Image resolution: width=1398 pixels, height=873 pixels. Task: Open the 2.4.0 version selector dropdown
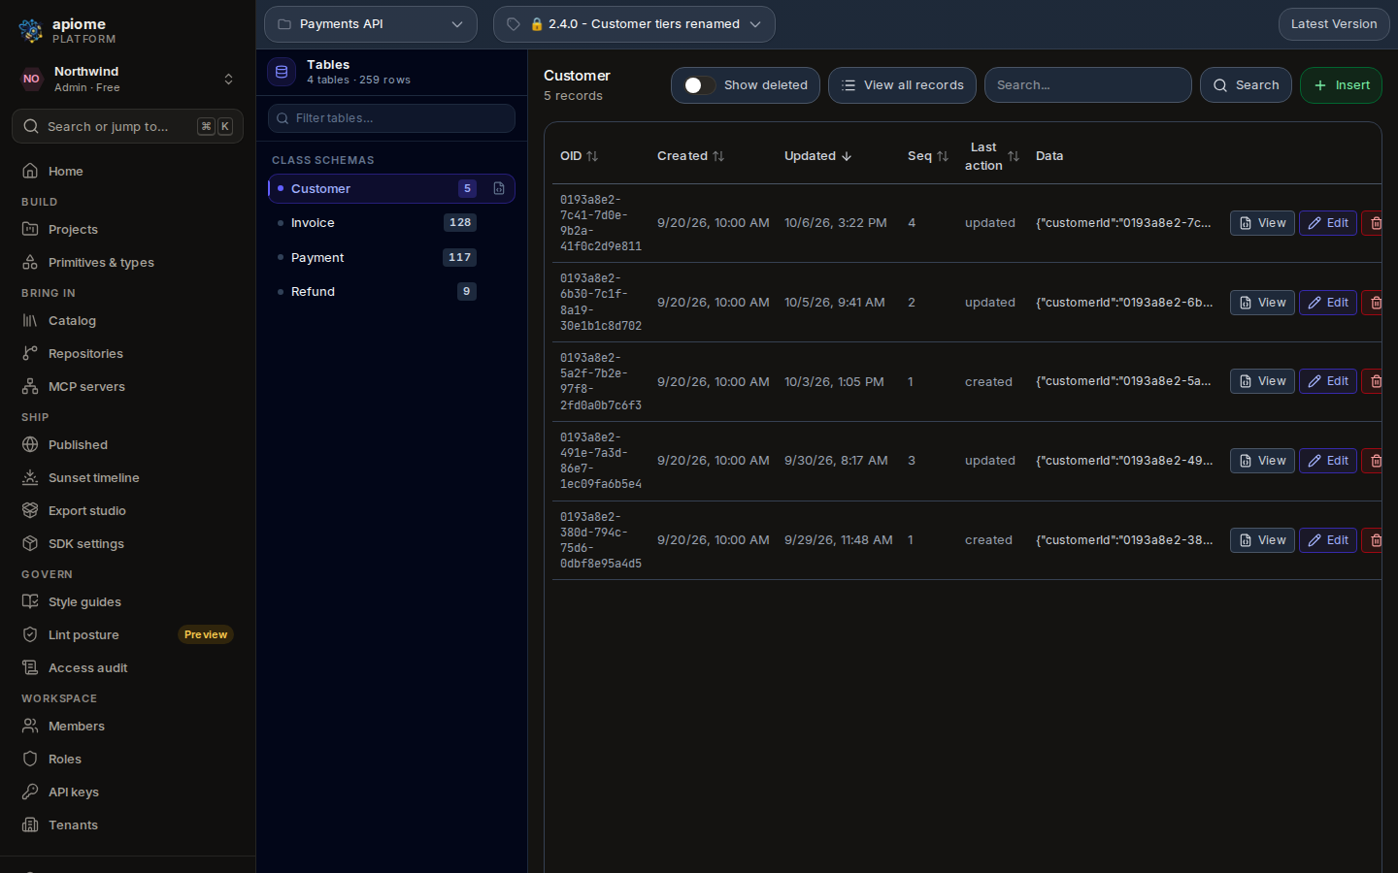click(634, 24)
